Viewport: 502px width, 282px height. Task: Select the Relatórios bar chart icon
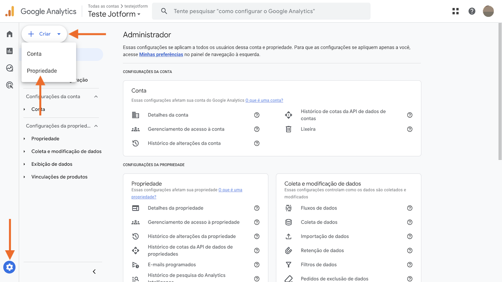(x=9, y=51)
